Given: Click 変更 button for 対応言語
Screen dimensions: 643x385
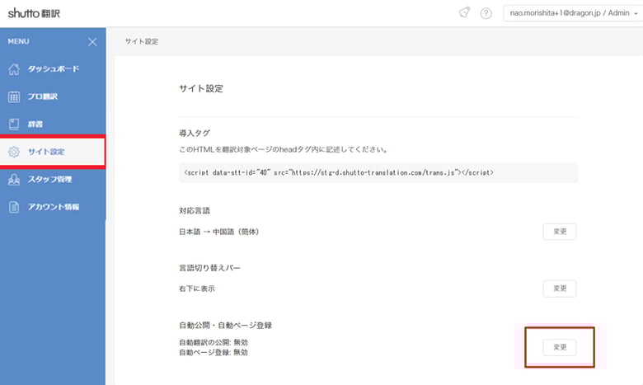Looking at the screenshot, I should [x=560, y=232].
